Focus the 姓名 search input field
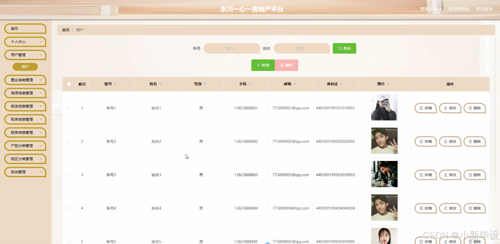The width and height of the screenshot is (500, 244). 302,49
